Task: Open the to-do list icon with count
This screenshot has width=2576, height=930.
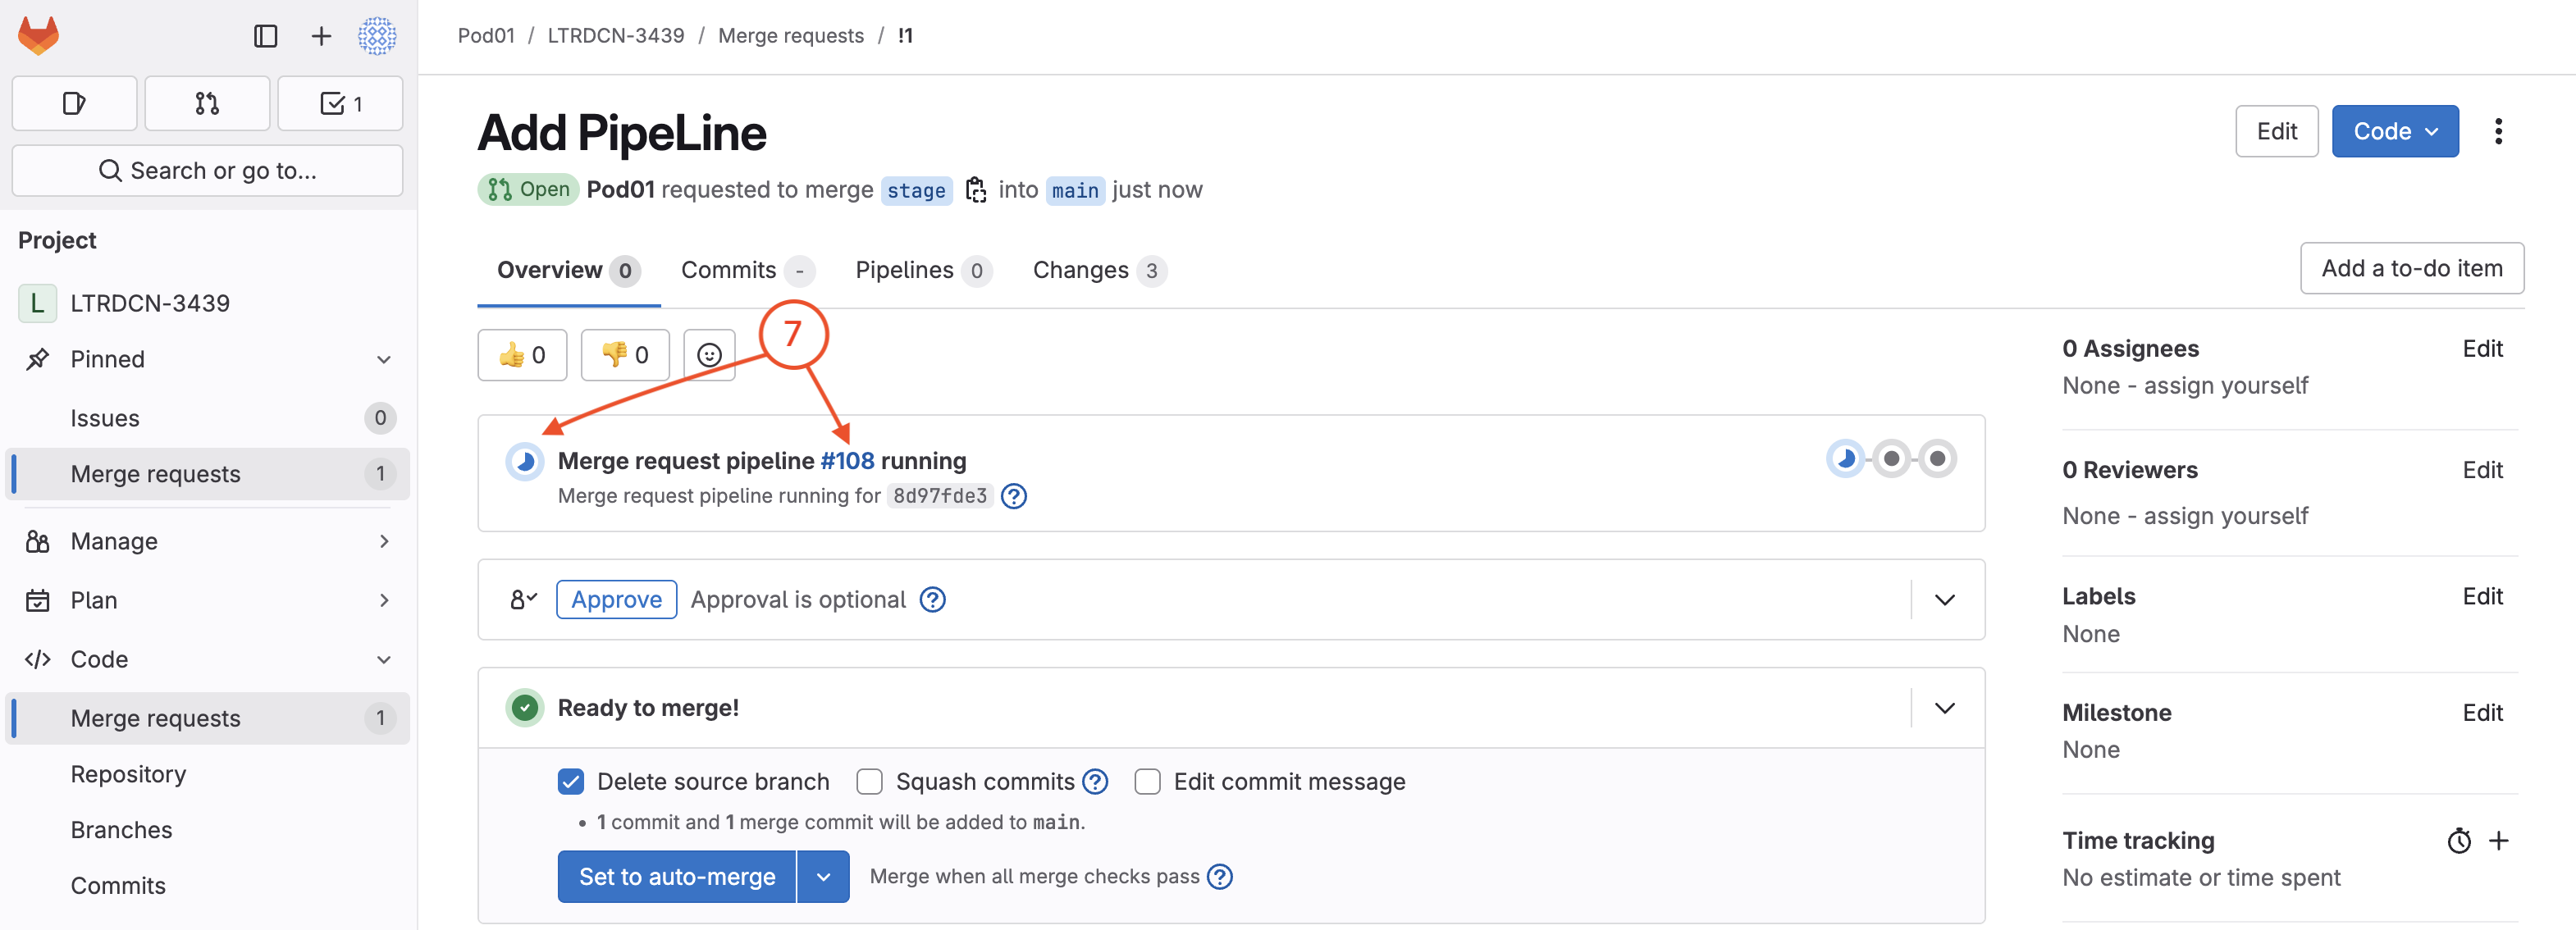Action: (340, 103)
